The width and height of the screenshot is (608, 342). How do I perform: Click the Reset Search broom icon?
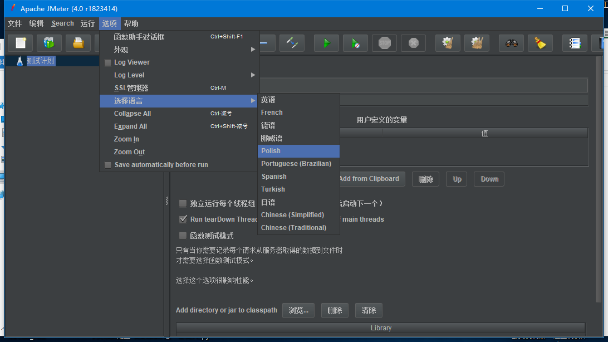pyautogui.click(x=540, y=43)
